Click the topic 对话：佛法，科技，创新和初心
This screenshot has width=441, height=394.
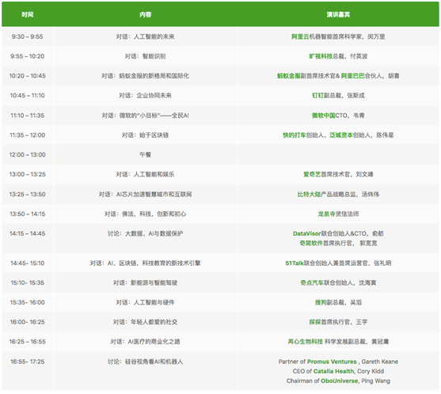tap(145, 214)
